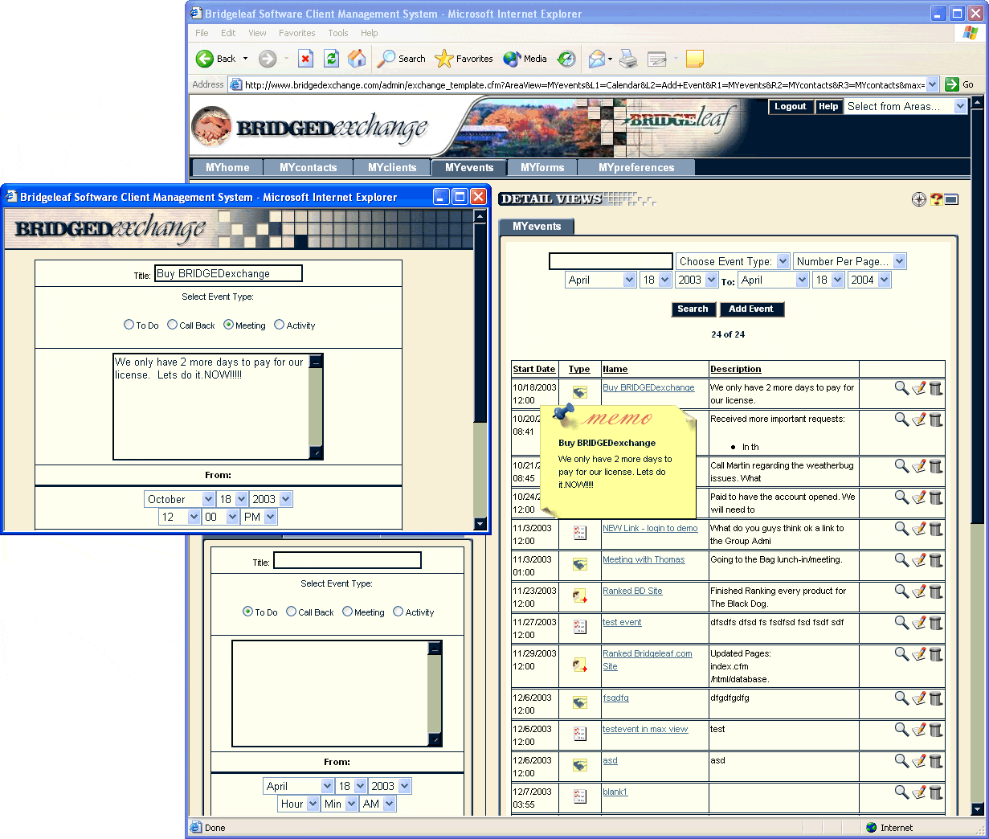Select Call Back radio in main window form
989x839 pixels.
pos(291,612)
